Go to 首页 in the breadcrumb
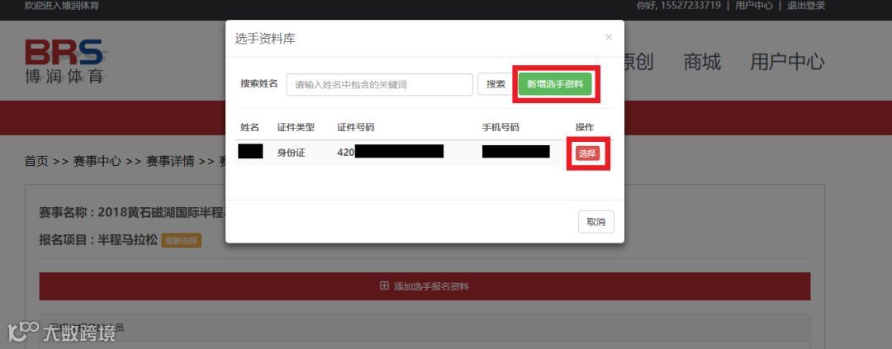Image resolution: width=892 pixels, height=349 pixels. tap(36, 161)
